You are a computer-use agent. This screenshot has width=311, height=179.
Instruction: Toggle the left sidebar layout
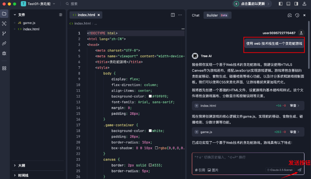tap(281, 4)
